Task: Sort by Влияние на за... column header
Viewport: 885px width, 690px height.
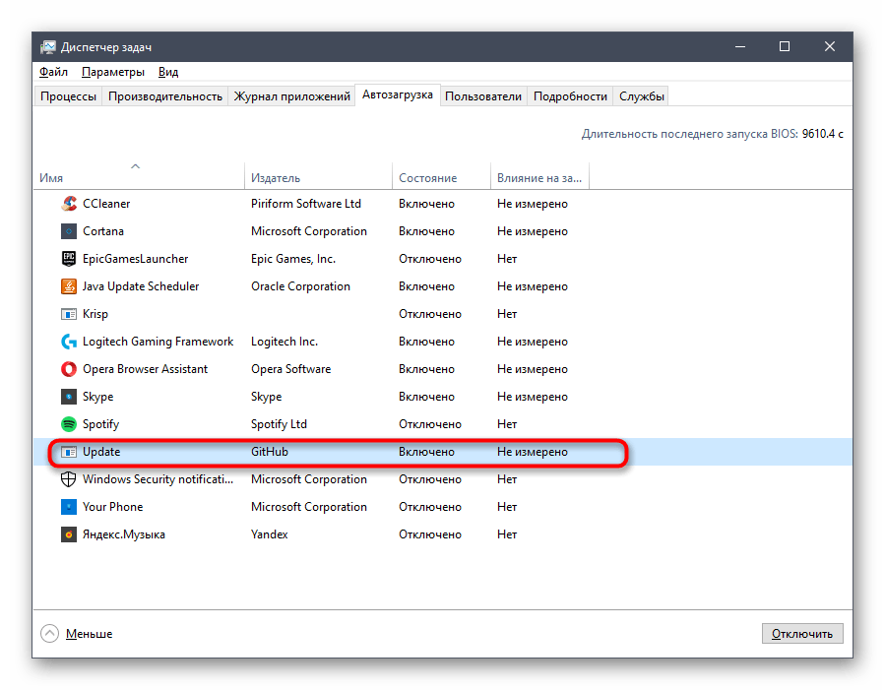Action: pyautogui.click(x=539, y=178)
